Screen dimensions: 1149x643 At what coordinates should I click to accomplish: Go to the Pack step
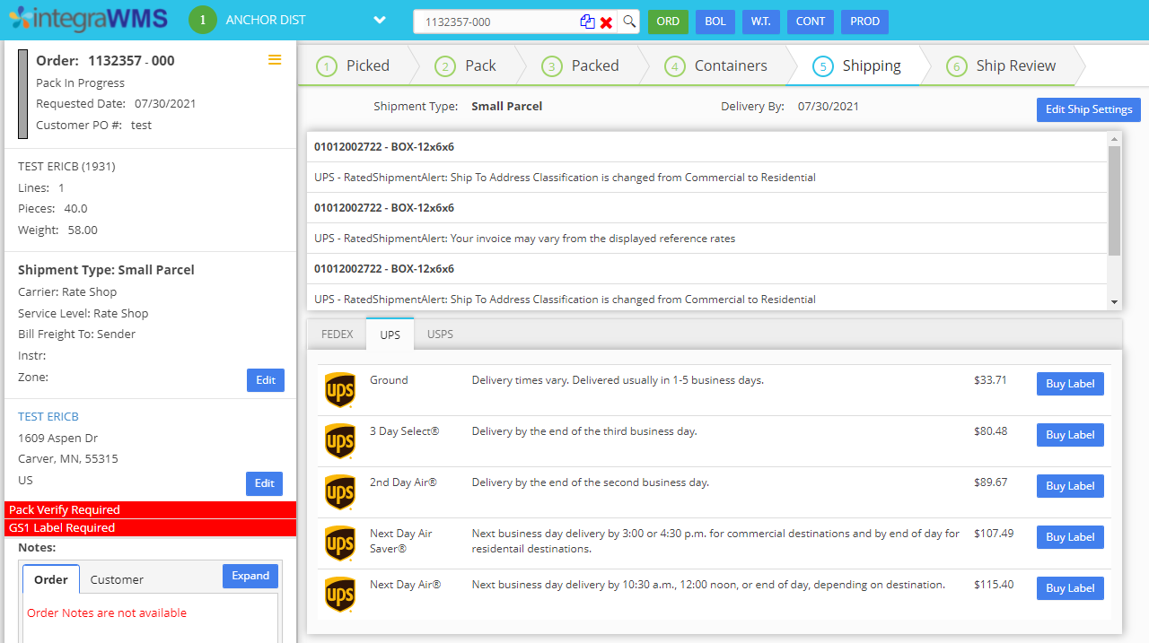[467, 65]
